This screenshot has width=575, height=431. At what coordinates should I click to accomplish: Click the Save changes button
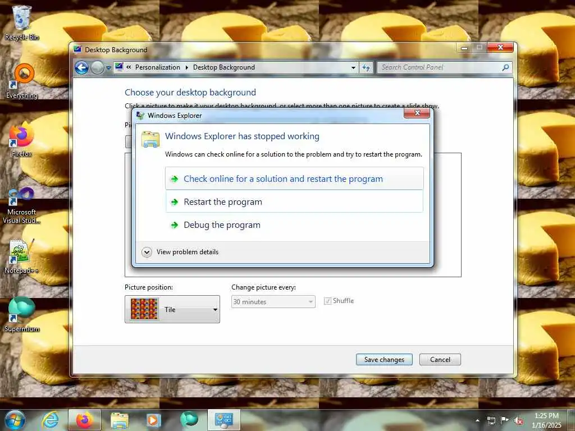(x=384, y=360)
